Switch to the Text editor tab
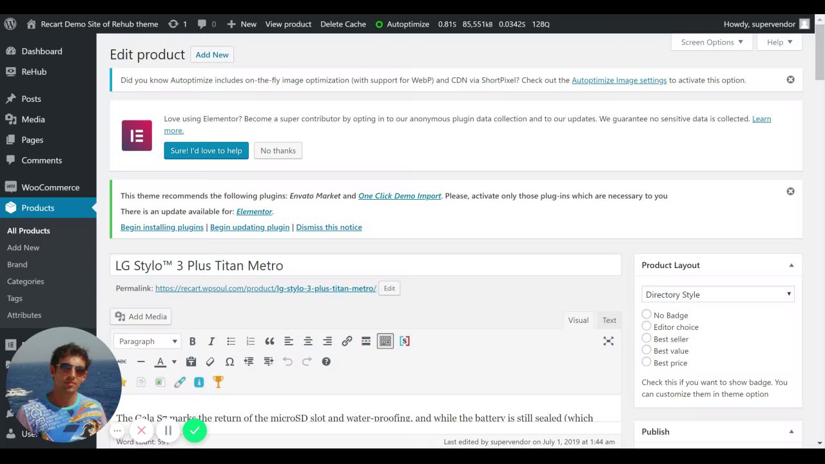 click(609, 320)
